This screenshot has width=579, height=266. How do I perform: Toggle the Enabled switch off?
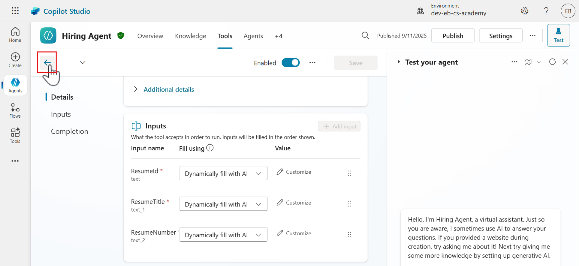pos(291,63)
